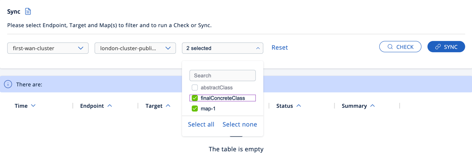
Task: Click 'Select none' in maps list
Action: click(x=240, y=124)
